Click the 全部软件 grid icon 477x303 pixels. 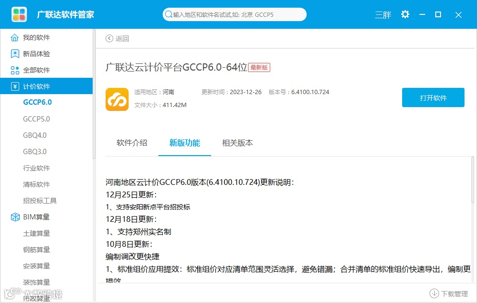point(14,70)
